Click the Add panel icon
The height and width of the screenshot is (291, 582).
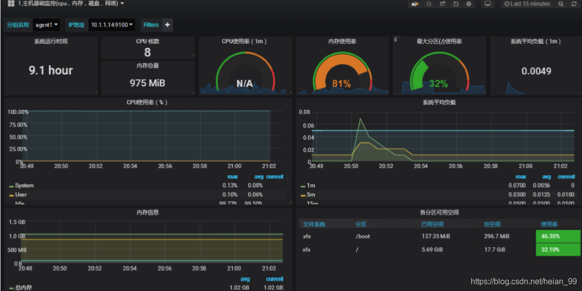(415, 4)
